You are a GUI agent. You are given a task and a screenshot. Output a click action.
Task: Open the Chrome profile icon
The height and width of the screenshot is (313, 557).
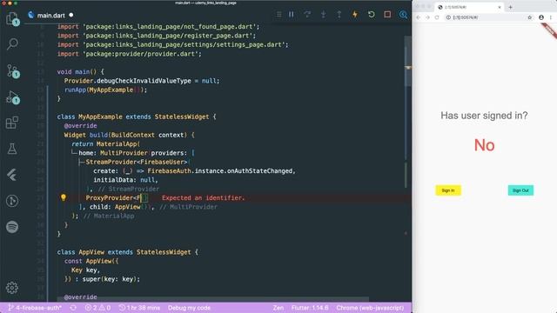point(541,17)
